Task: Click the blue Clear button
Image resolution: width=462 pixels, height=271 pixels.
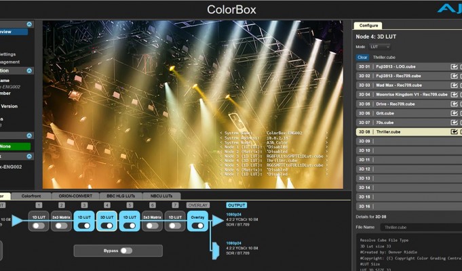Action: click(362, 58)
